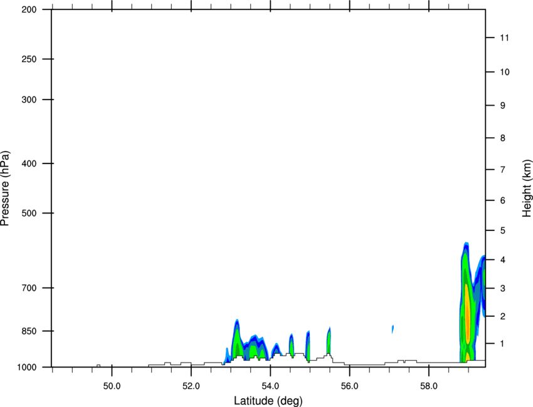The height and width of the screenshot is (407, 533).
Task: Click the 50.0 latitude tick label
Action: click(x=112, y=386)
